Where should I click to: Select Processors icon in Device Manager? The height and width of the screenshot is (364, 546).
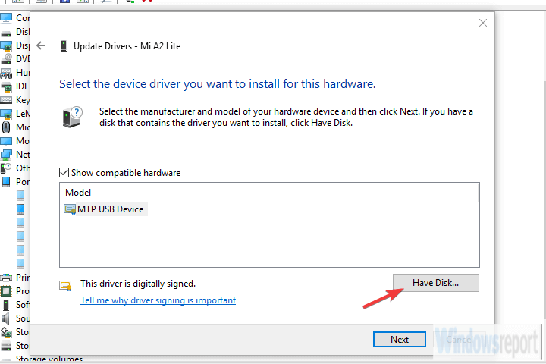click(x=6, y=291)
